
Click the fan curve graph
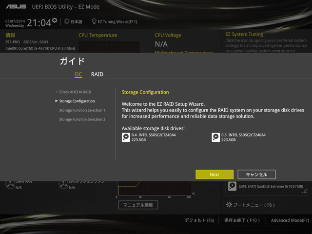coord(155,188)
